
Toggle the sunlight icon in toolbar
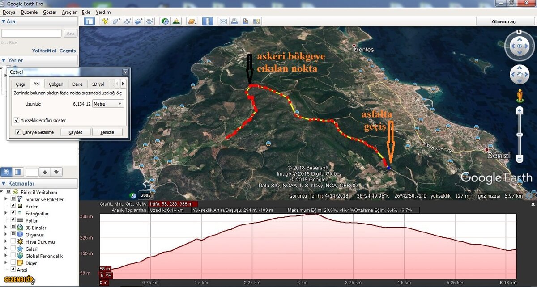pos(176,21)
